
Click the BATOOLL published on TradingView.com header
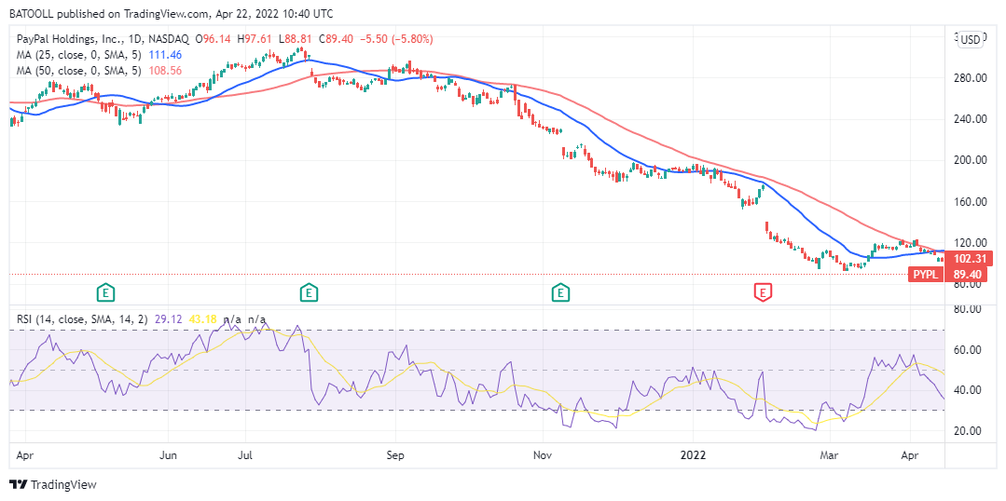pyautogui.click(x=170, y=13)
